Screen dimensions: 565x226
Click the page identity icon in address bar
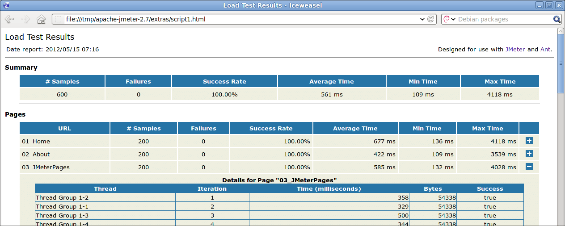pyautogui.click(x=58, y=19)
